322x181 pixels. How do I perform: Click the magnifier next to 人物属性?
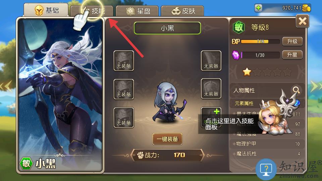(296, 90)
